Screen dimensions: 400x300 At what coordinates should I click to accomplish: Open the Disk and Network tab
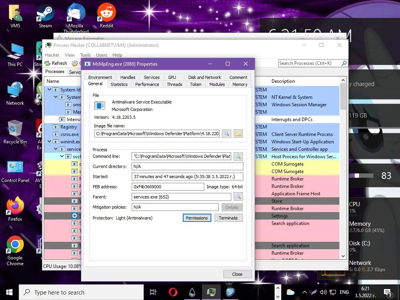point(205,77)
